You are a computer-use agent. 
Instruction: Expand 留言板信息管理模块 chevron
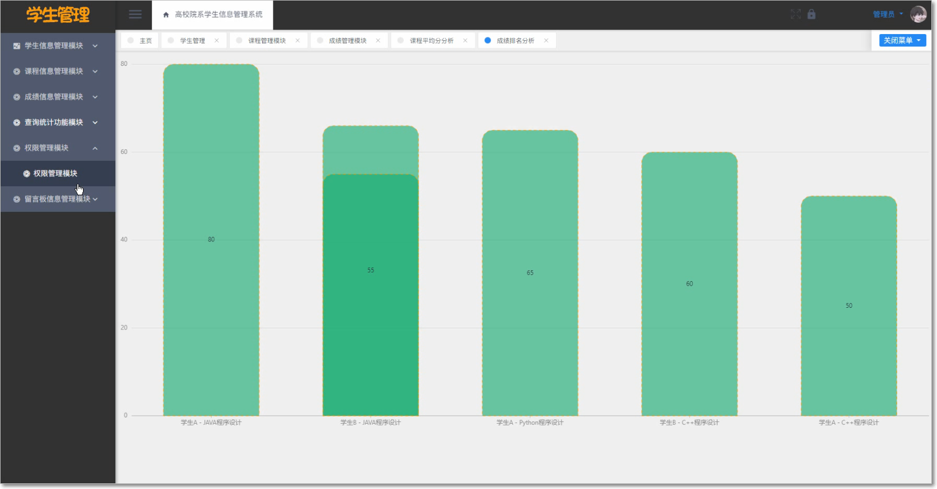tap(95, 199)
